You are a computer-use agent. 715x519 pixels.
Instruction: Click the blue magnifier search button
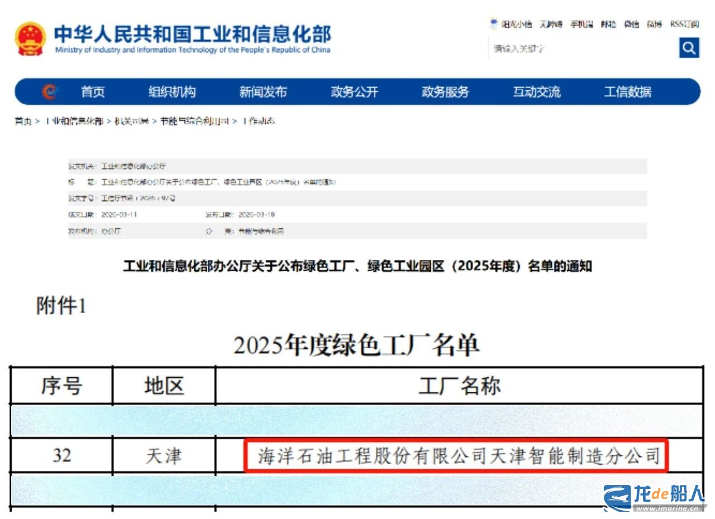(x=689, y=48)
